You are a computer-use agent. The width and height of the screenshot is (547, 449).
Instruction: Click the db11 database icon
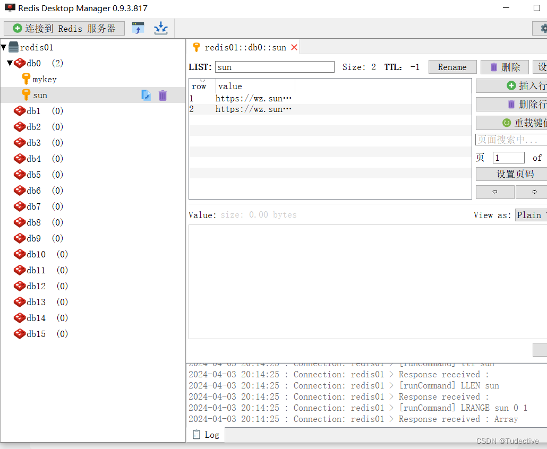pos(20,270)
